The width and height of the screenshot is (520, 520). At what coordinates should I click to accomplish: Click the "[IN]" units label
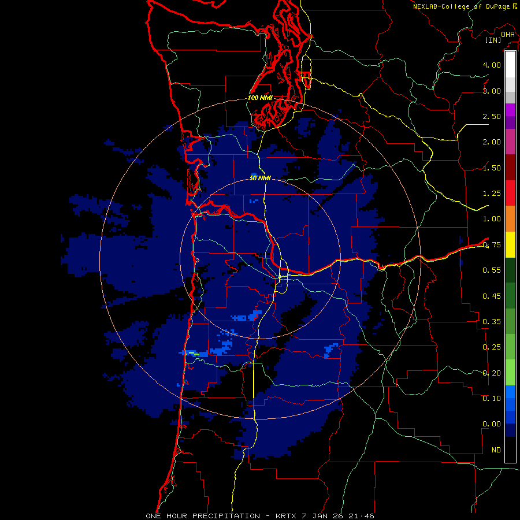pos(493,40)
